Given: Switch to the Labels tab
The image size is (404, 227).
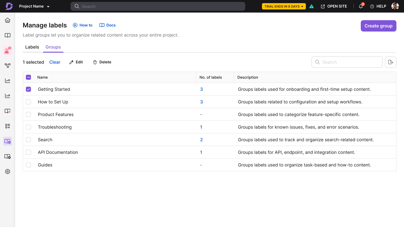Looking at the screenshot, I should point(32,47).
